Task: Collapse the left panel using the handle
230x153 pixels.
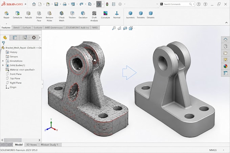Action: coord(42,84)
